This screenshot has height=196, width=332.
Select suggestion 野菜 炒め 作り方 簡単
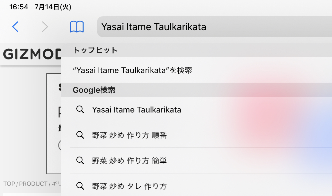pos(201,161)
